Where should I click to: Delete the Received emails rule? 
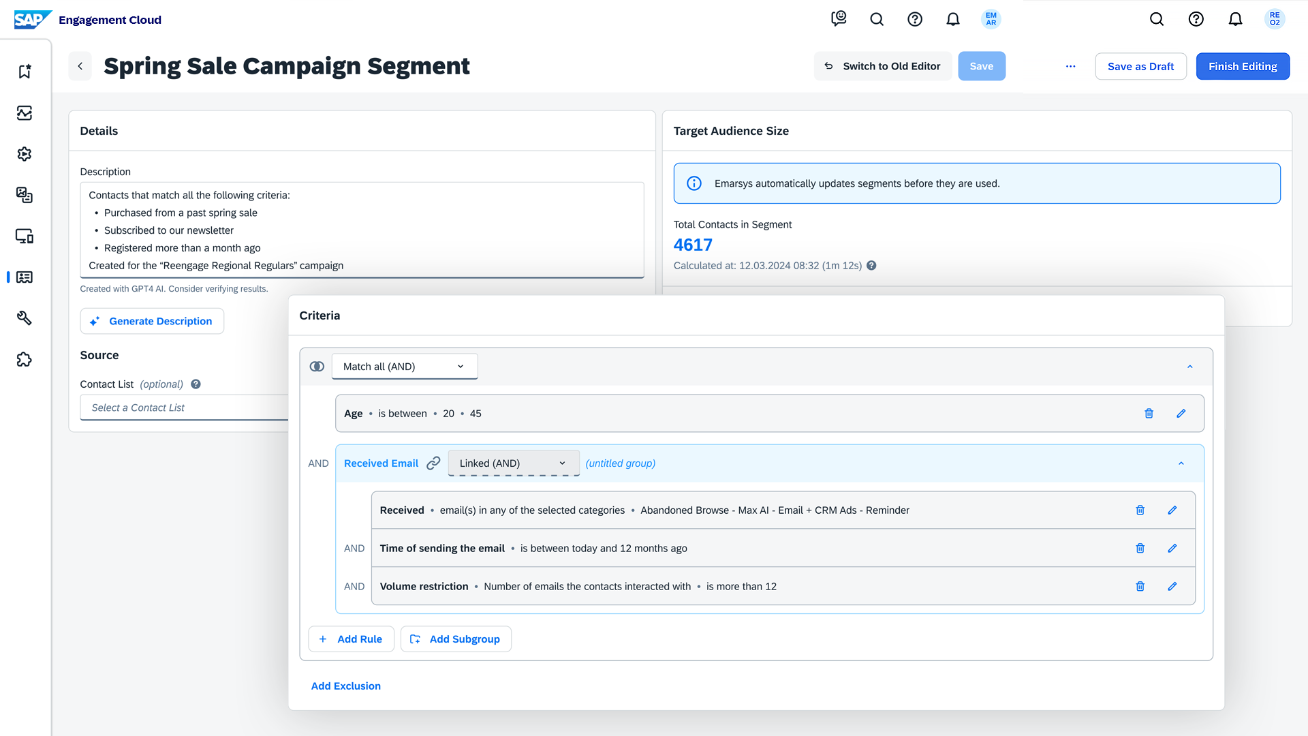pyautogui.click(x=1140, y=510)
